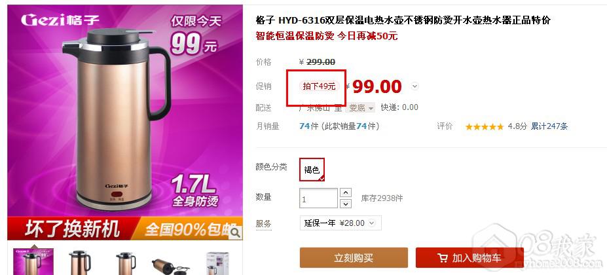Decrease quantity with the down arrow

click(x=345, y=204)
